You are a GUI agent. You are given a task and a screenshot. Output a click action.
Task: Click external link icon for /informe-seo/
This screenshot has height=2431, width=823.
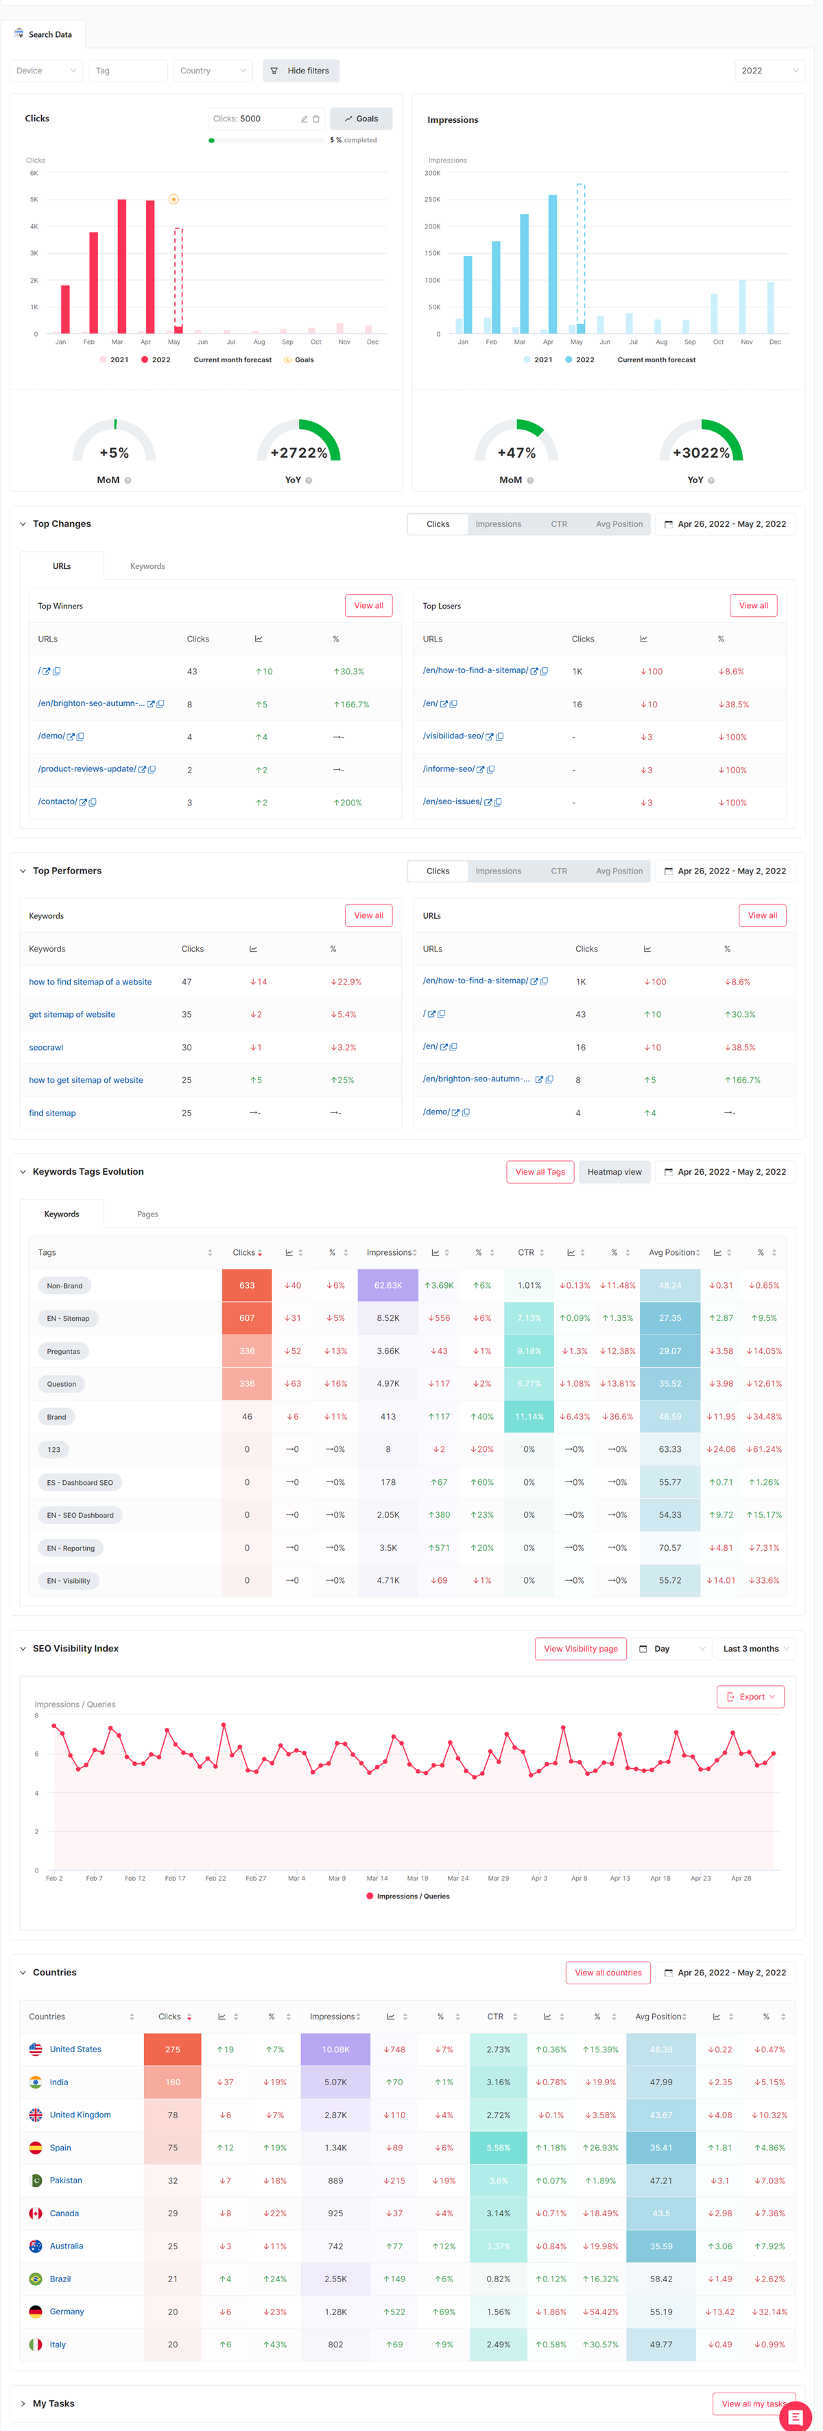(480, 770)
